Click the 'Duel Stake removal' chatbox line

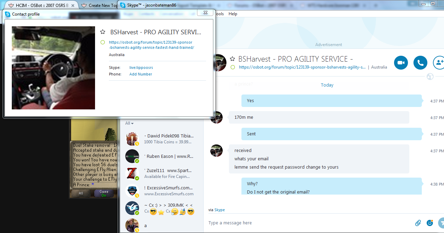(x=95, y=145)
